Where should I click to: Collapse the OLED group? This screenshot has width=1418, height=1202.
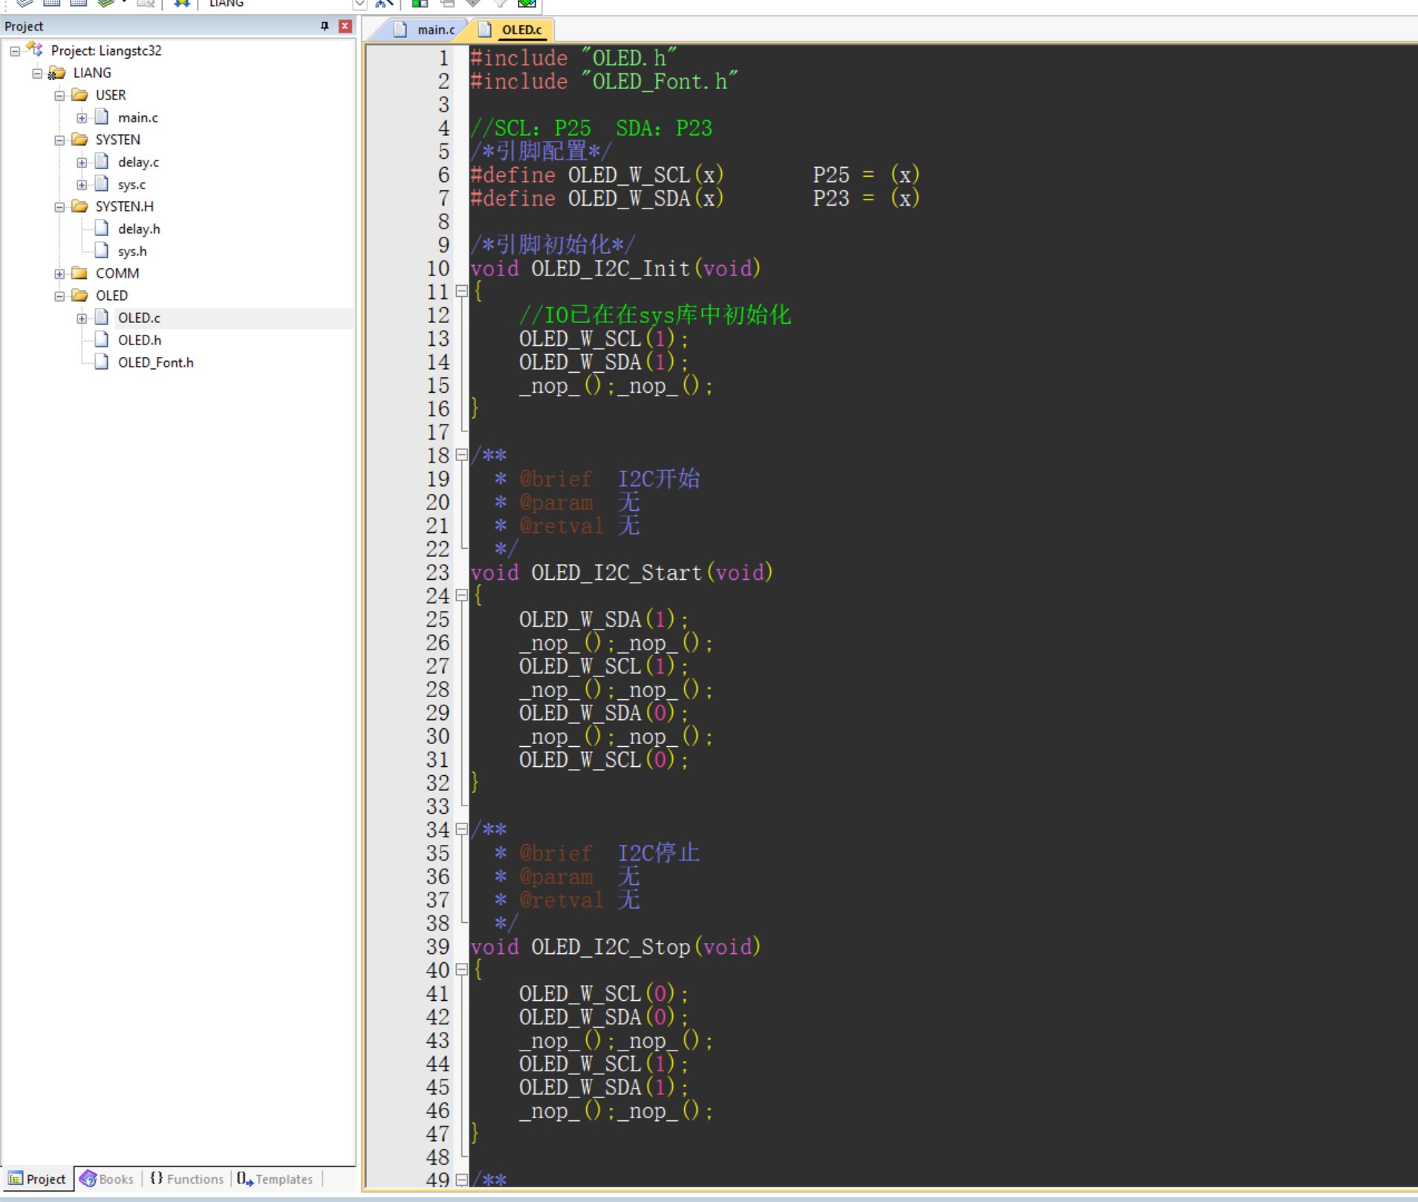[x=59, y=296]
